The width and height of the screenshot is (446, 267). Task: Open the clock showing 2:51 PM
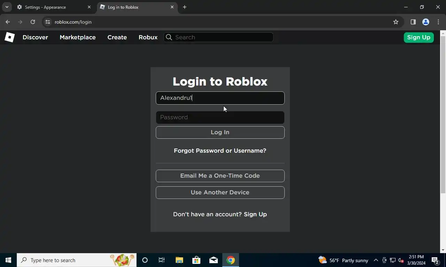(416, 260)
